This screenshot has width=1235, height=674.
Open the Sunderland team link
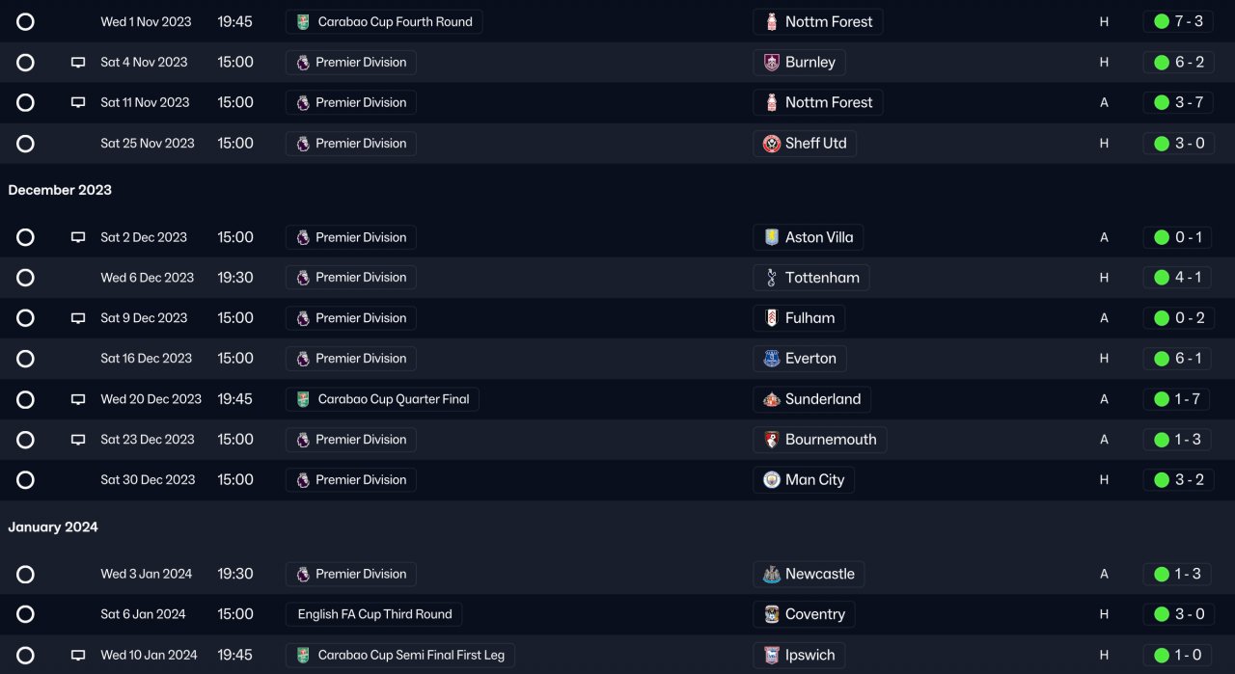(822, 399)
